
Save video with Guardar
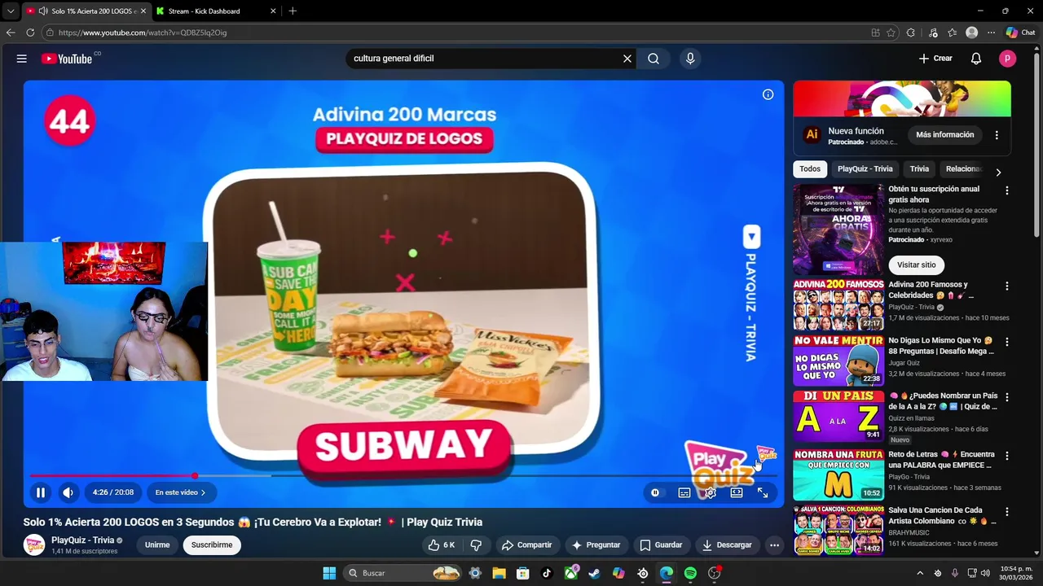tap(661, 545)
